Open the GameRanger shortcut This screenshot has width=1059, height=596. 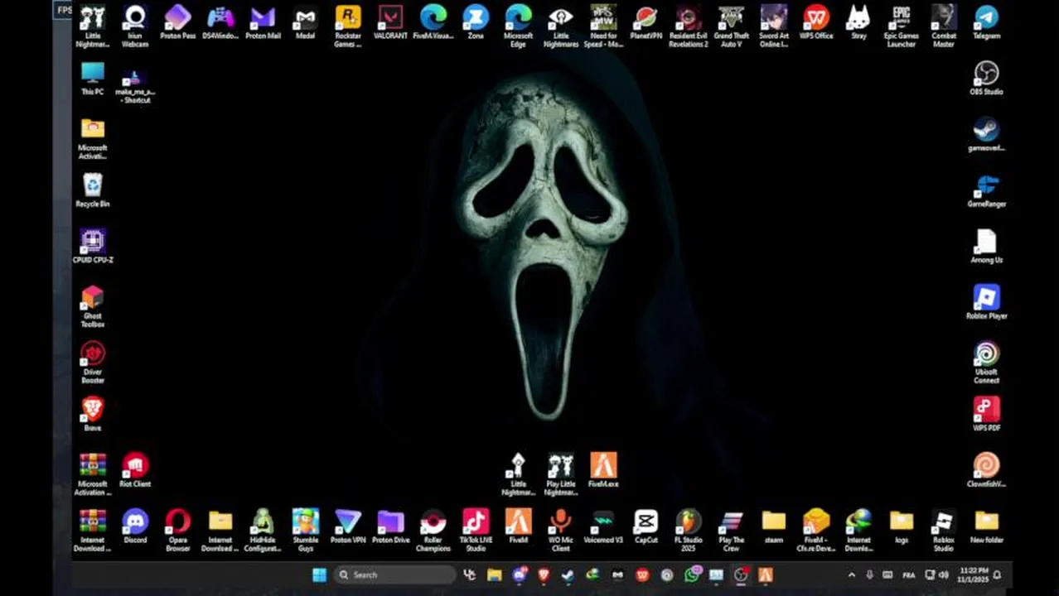(986, 190)
